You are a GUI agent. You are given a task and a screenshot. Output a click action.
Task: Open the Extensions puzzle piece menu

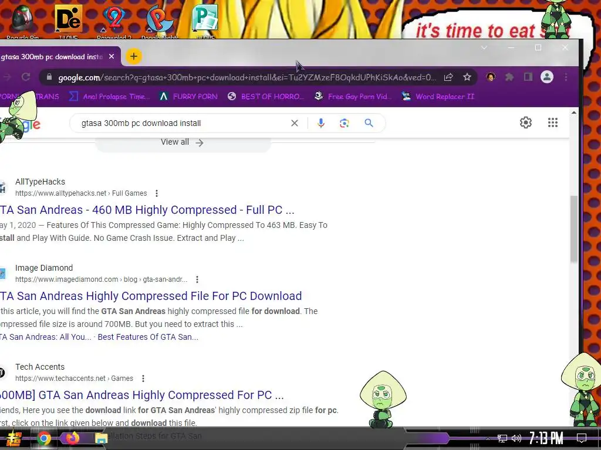point(509,77)
